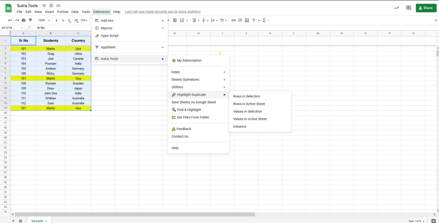This screenshot has width=439, height=223.
Task: Click the redo icon in the toolbar
Action: pos(17,21)
